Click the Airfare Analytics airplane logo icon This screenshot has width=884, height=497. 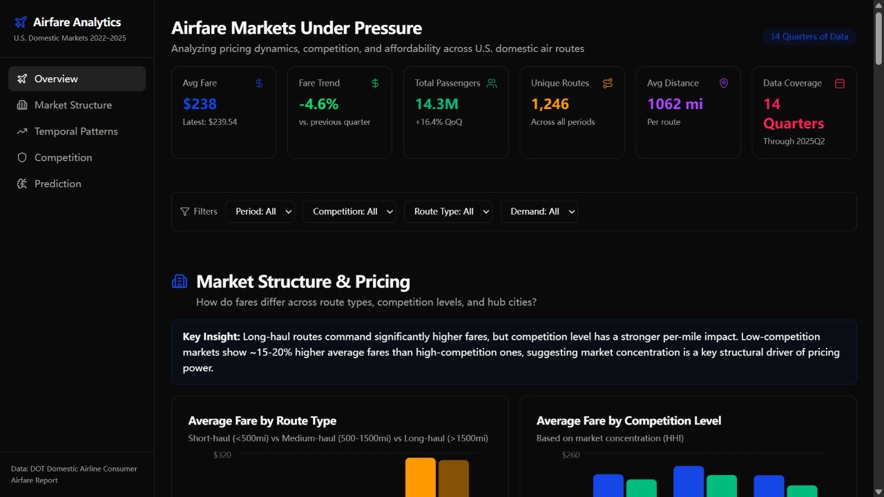click(21, 22)
